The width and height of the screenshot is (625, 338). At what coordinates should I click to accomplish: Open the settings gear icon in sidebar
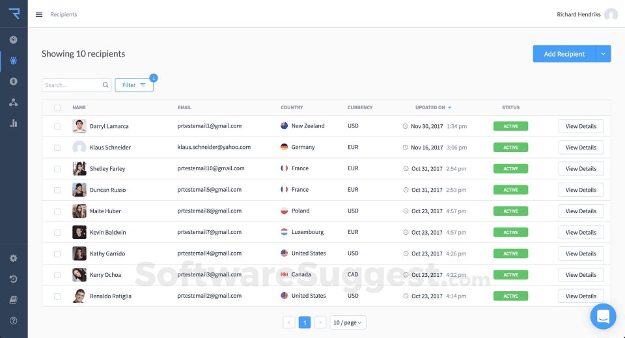(x=14, y=258)
